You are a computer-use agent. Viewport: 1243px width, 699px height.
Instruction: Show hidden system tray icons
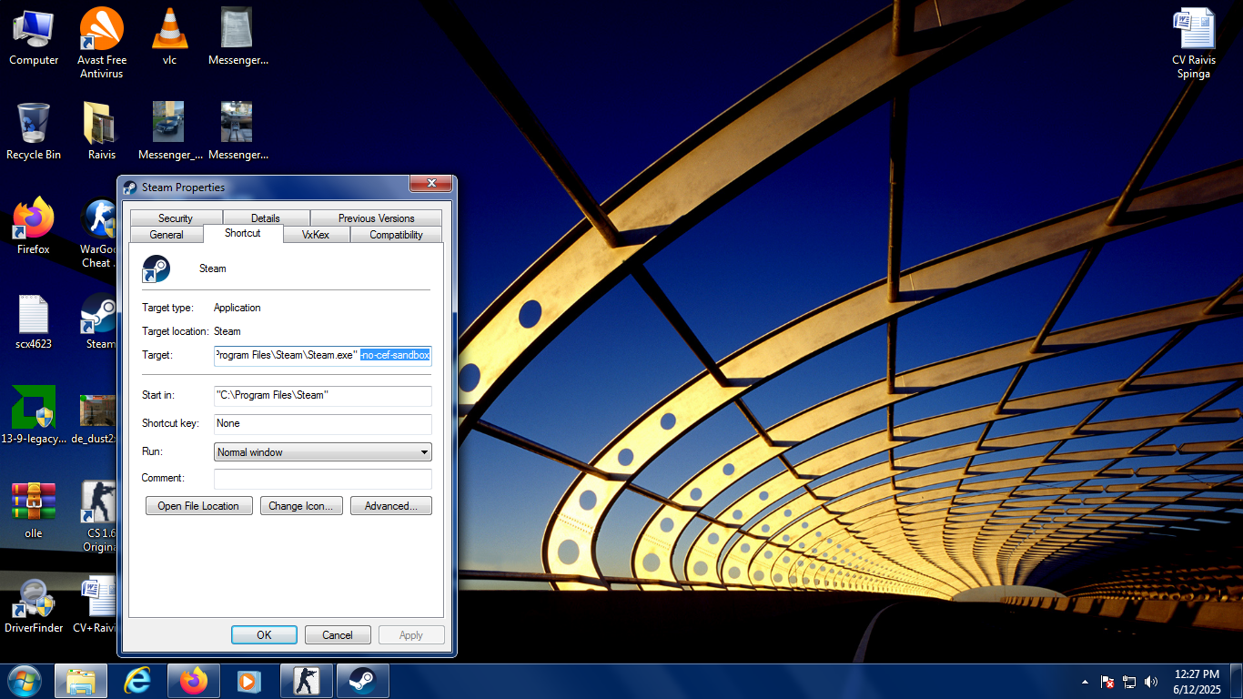click(x=1085, y=682)
